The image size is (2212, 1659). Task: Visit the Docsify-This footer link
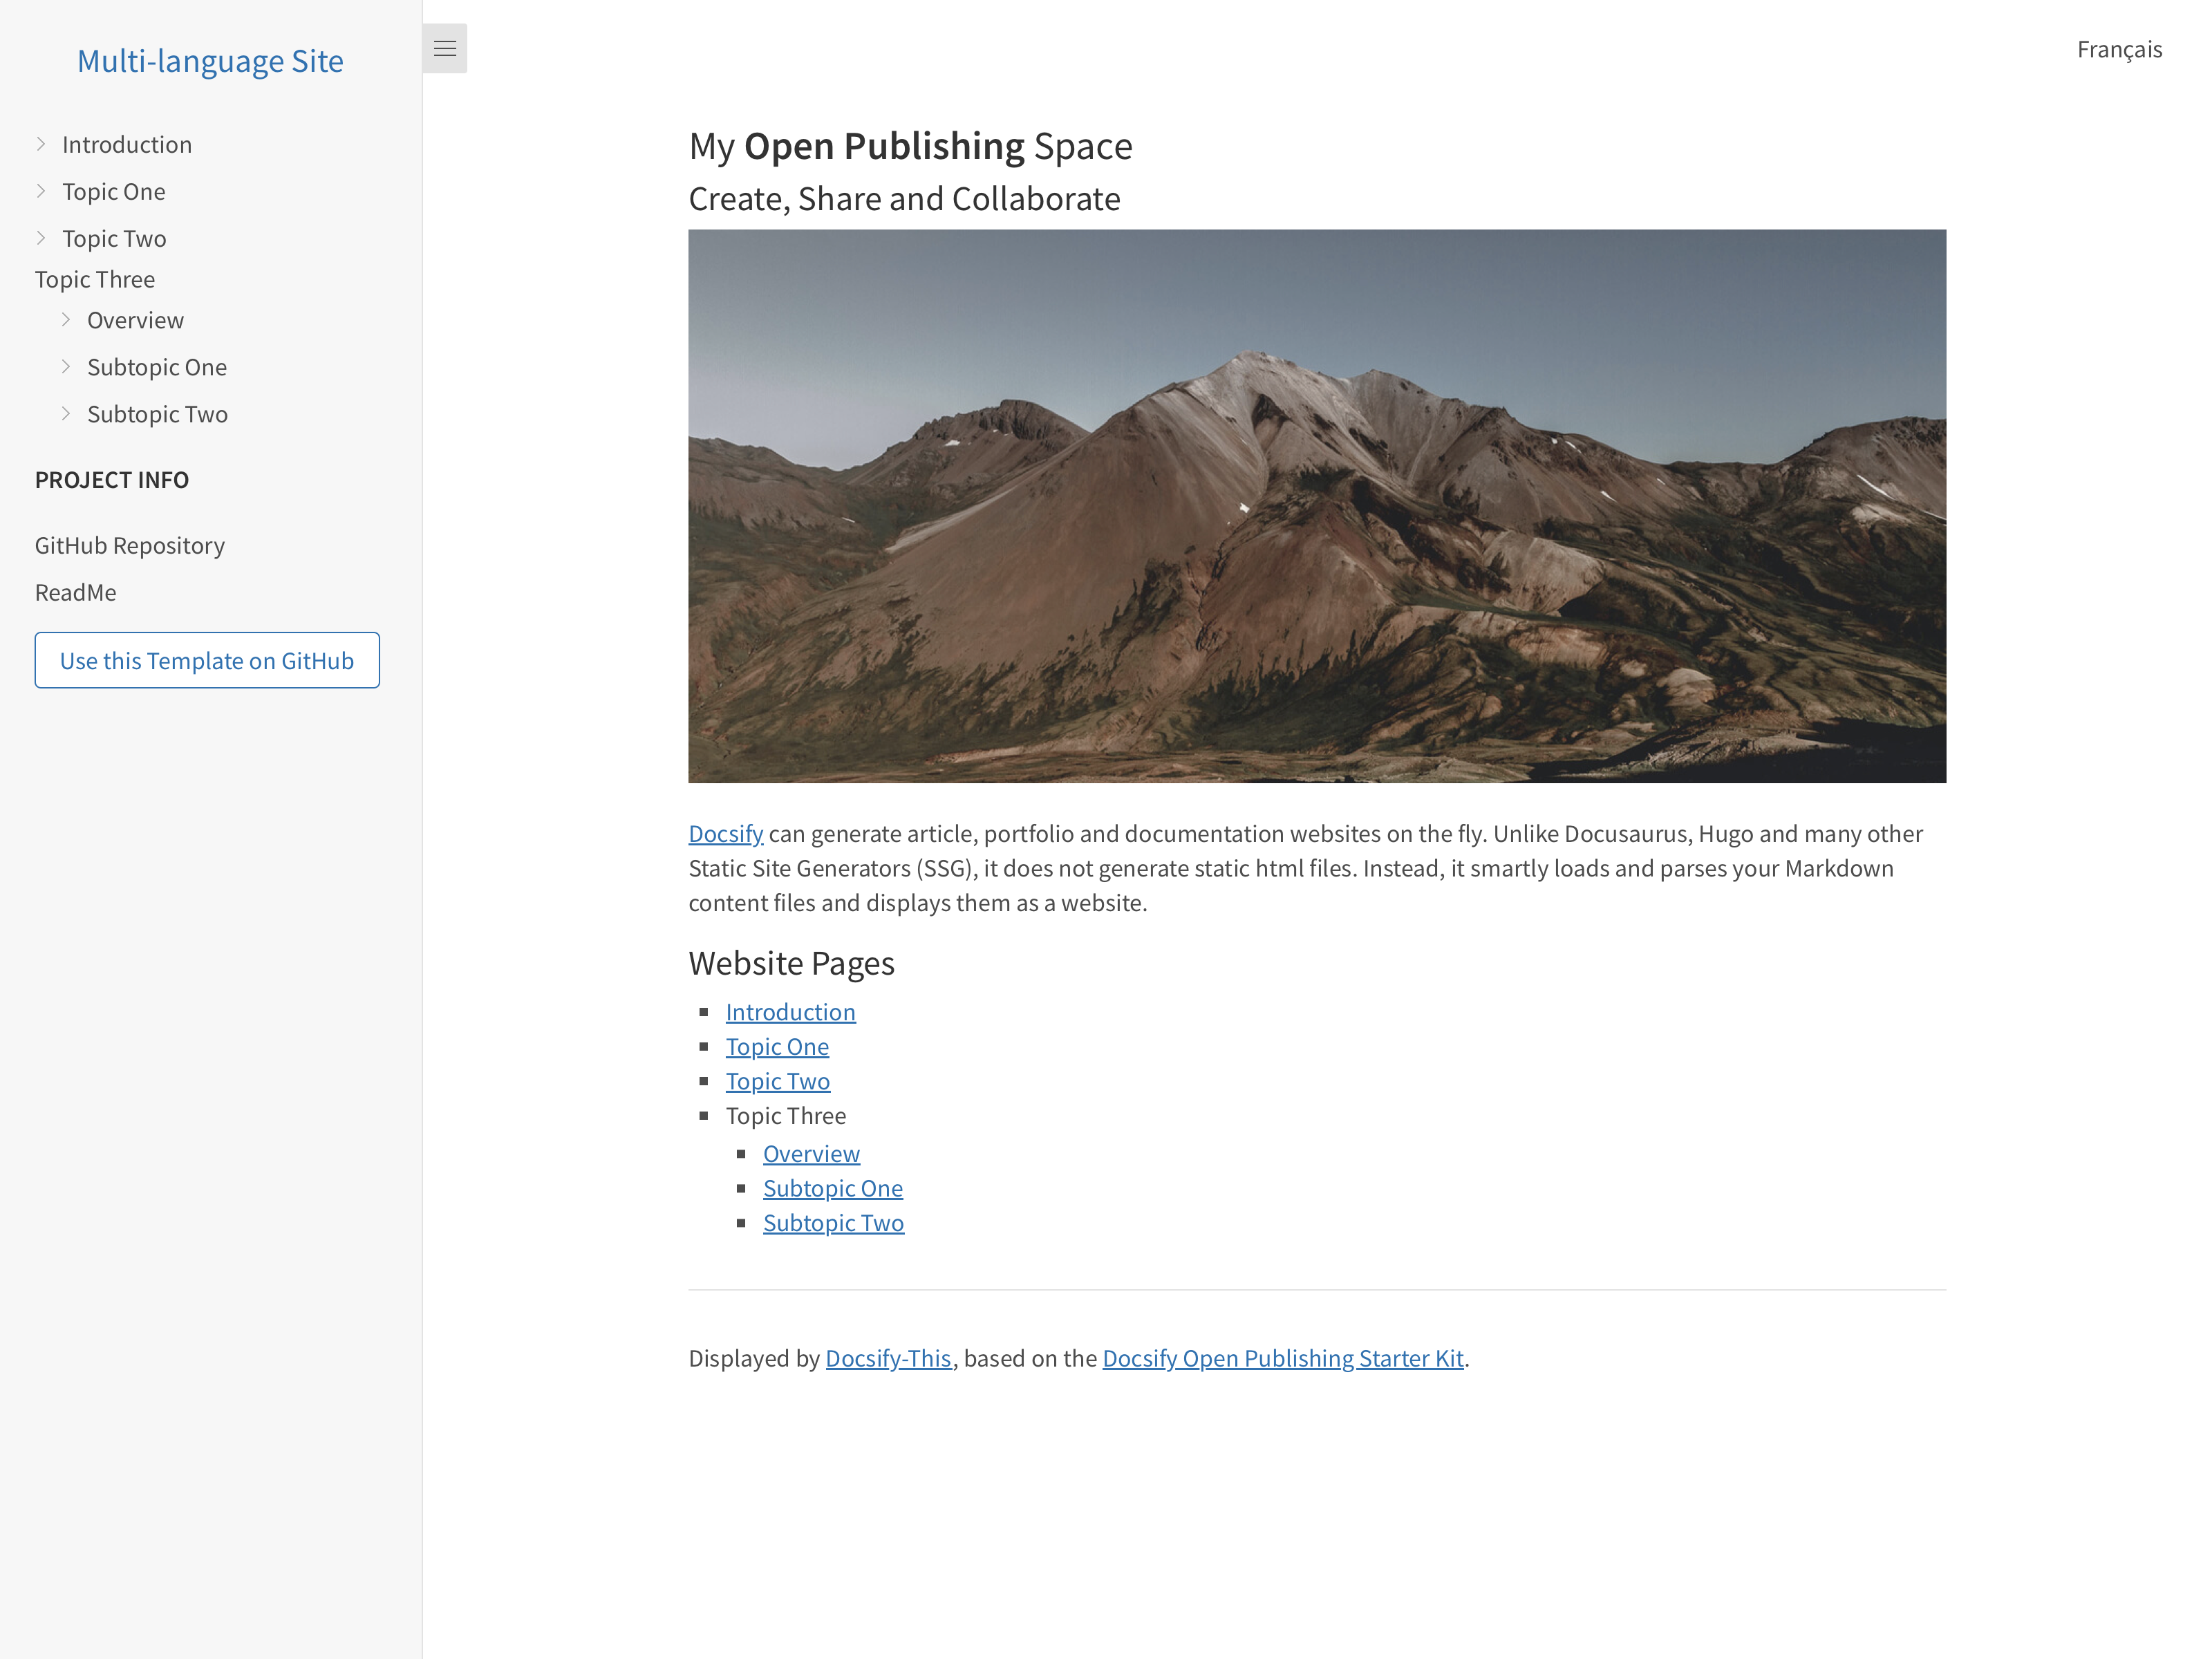coord(888,1358)
